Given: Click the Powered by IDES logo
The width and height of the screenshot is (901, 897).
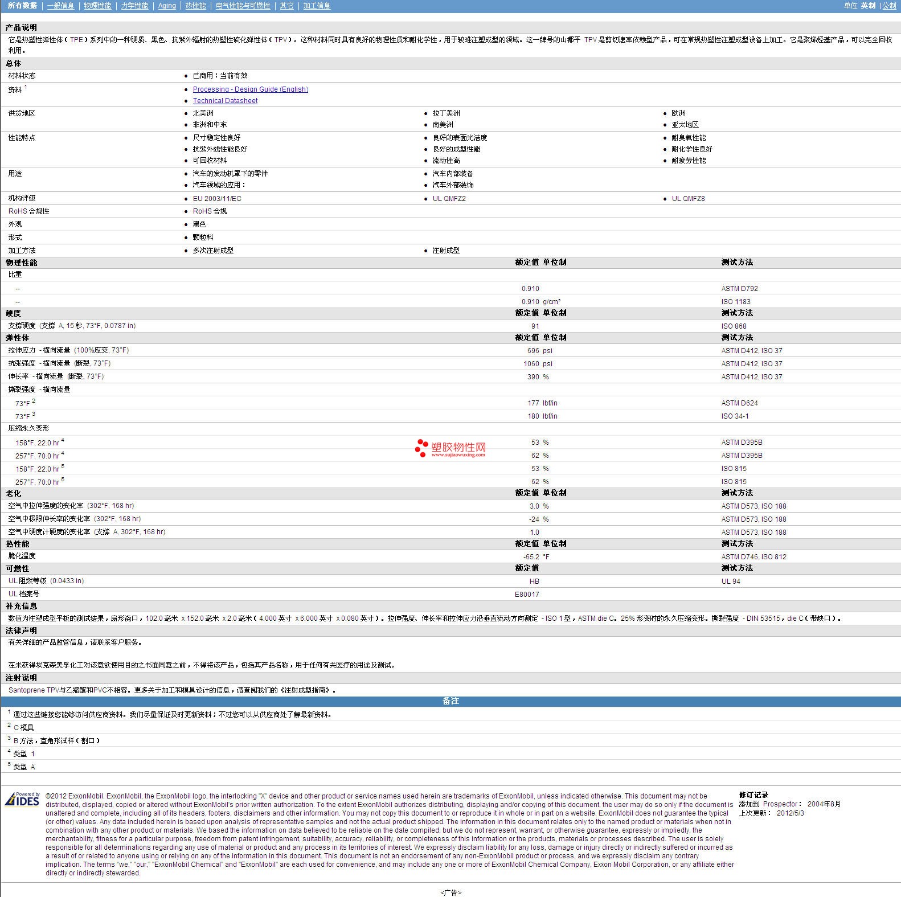Looking at the screenshot, I should [x=23, y=800].
